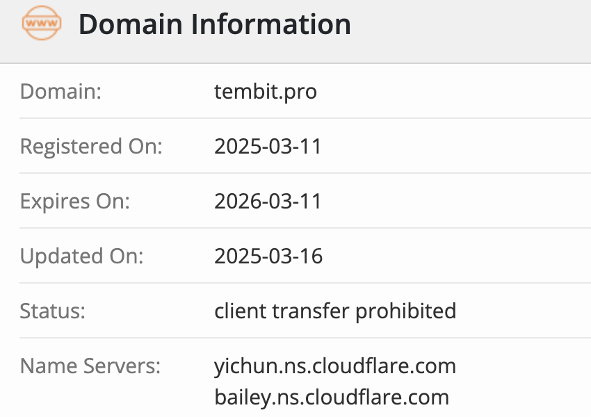This screenshot has width=591, height=417.
Task: Click the Expires On: label
Action: [75, 201]
